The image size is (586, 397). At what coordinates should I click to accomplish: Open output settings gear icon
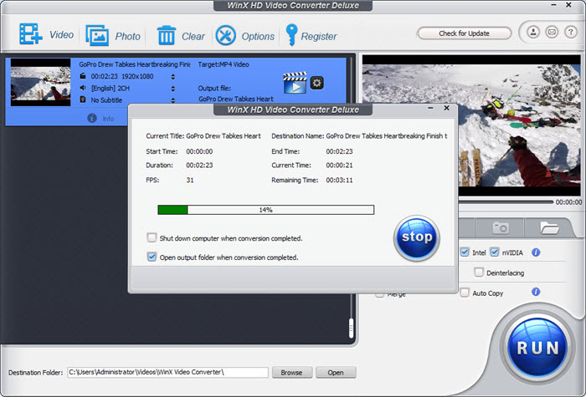(317, 83)
